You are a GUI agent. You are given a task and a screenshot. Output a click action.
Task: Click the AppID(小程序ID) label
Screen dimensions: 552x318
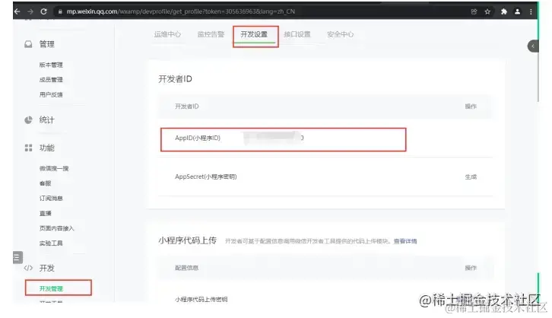tap(198, 138)
